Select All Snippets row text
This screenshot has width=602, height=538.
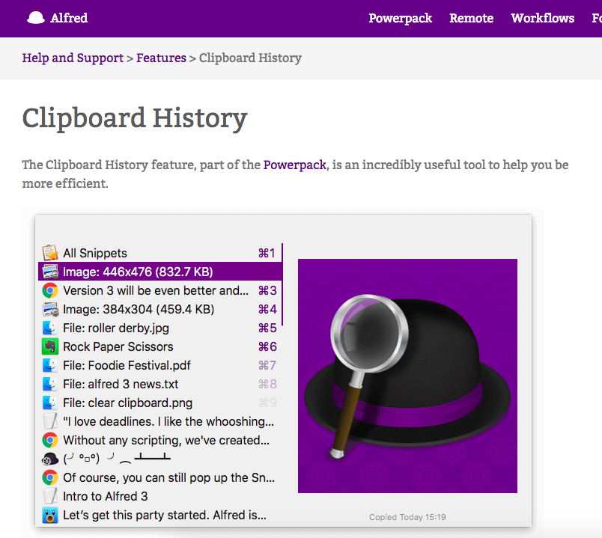[95, 253]
